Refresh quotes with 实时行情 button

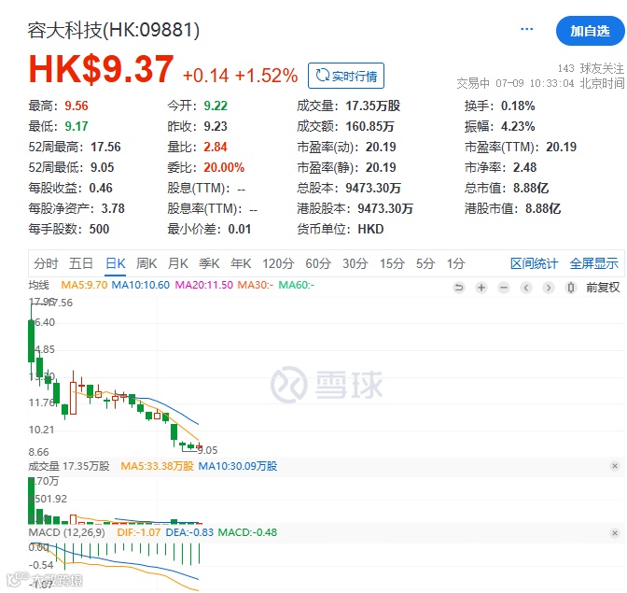click(x=346, y=76)
